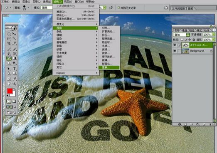Choose 图案生成器 from filter menu
Viewport: 217px width, 153px height.
coord(76,19)
